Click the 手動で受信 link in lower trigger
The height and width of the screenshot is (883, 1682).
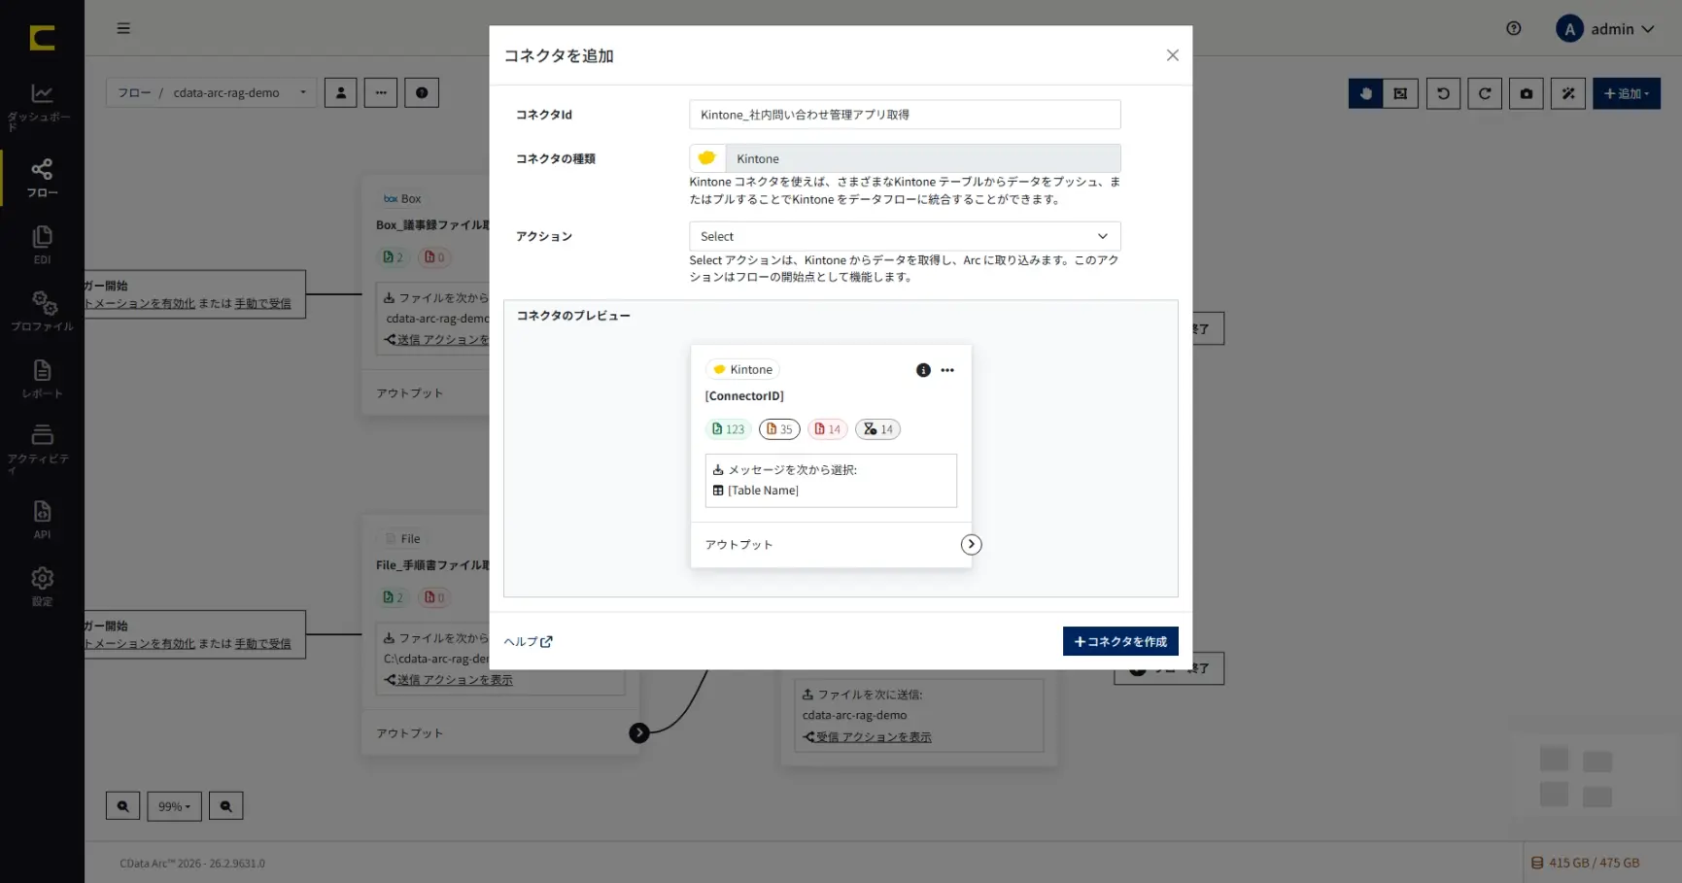click(x=262, y=643)
